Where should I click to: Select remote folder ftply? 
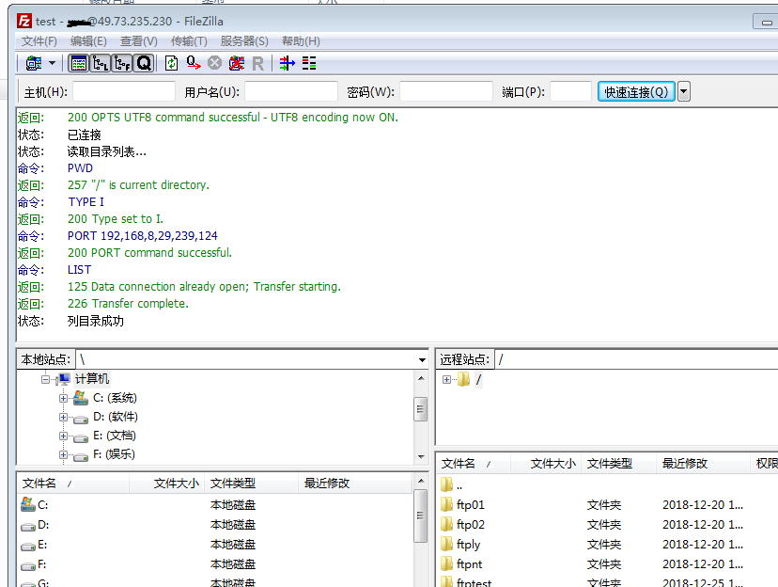coord(608,545)
